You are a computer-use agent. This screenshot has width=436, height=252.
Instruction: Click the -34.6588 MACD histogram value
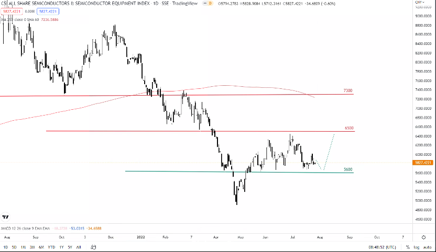(x=94, y=228)
